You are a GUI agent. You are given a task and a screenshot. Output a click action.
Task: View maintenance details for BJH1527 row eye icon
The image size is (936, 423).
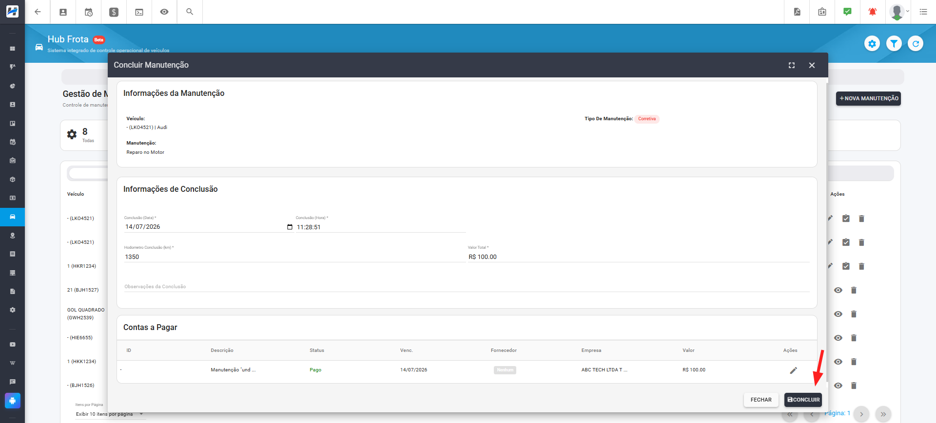click(838, 290)
